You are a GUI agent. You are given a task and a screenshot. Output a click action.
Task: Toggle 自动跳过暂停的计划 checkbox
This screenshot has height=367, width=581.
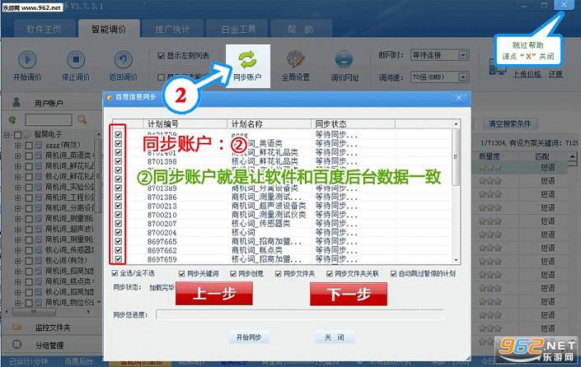[393, 274]
